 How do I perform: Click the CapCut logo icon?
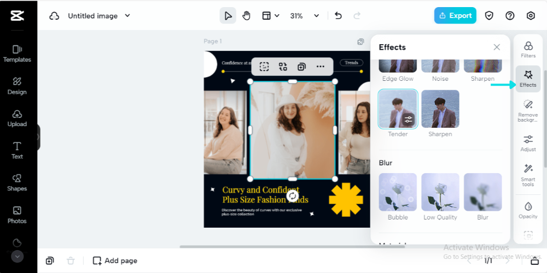coord(17,16)
